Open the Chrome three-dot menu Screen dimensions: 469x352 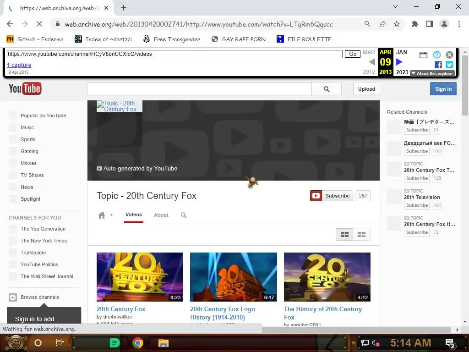pos(459,24)
